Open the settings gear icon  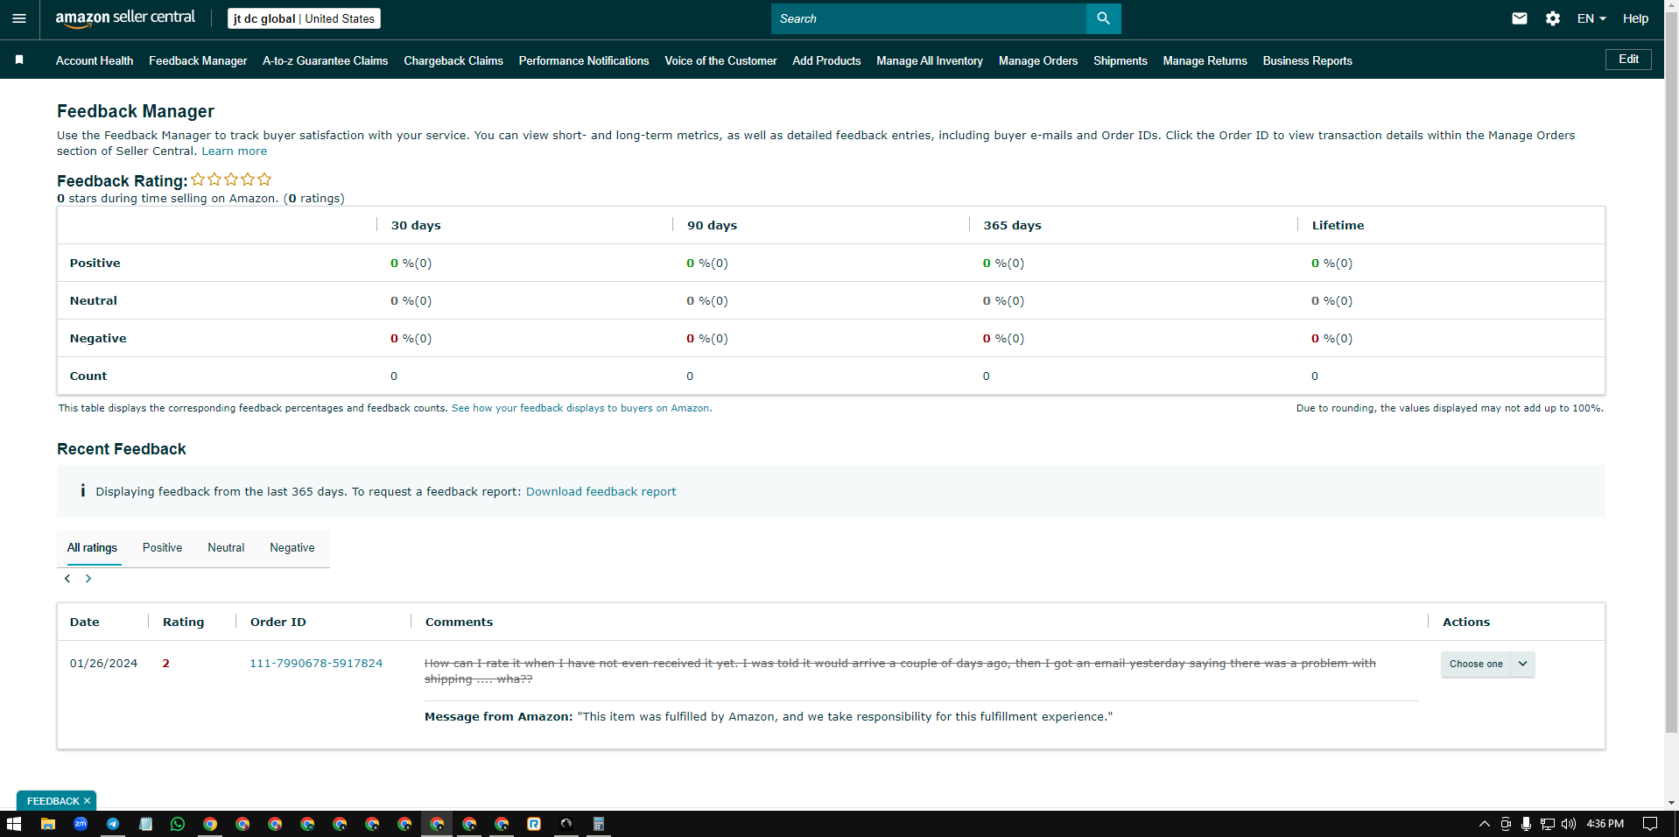tap(1553, 18)
